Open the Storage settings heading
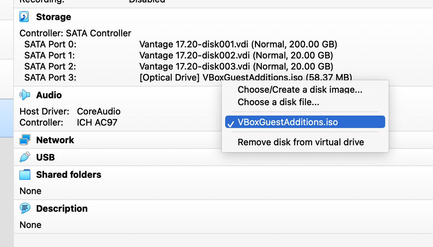Viewport: 433px width, 247px height. 53,17
